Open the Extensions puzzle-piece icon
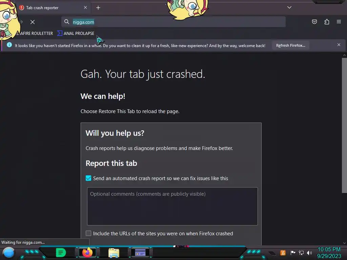347x260 pixels. click(x=327, y=22)
